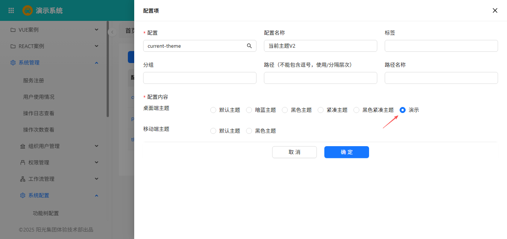Click the 取消 cancel button

pyautogui.click(x=294, y=152)
